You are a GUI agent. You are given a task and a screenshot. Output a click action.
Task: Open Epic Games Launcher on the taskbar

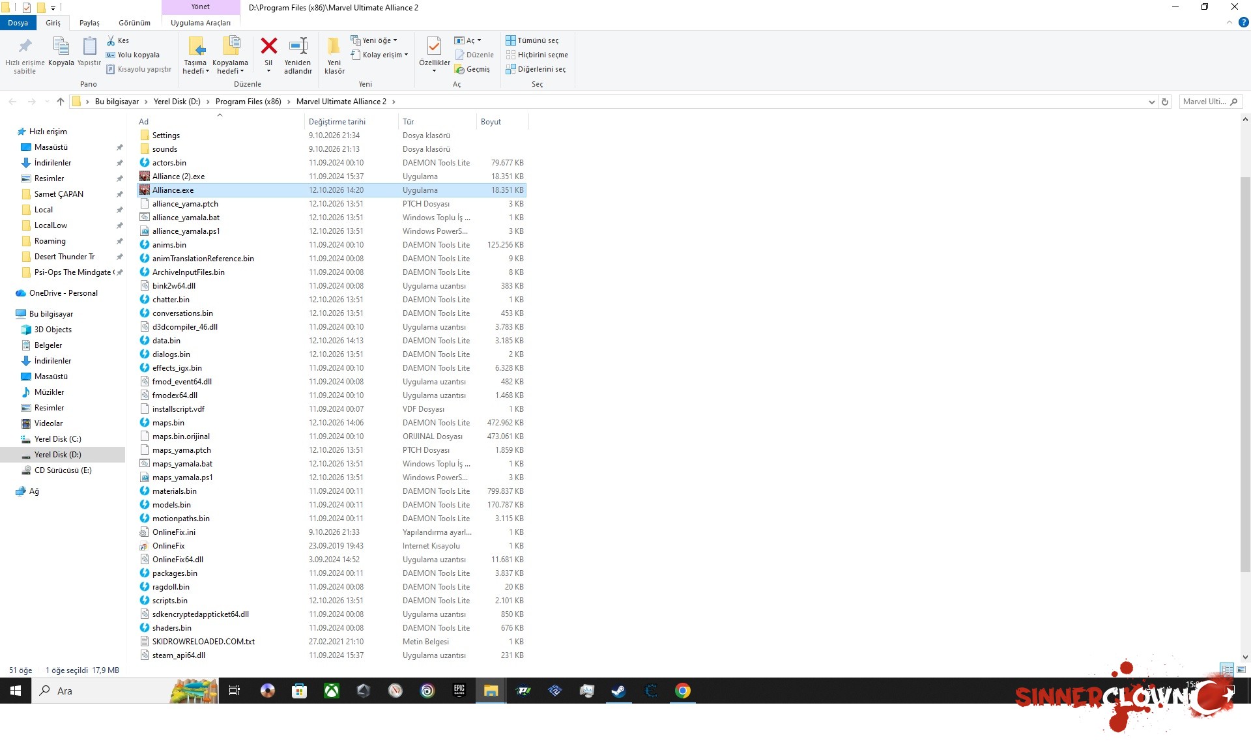pyautogui.click(x=459, y=691)
